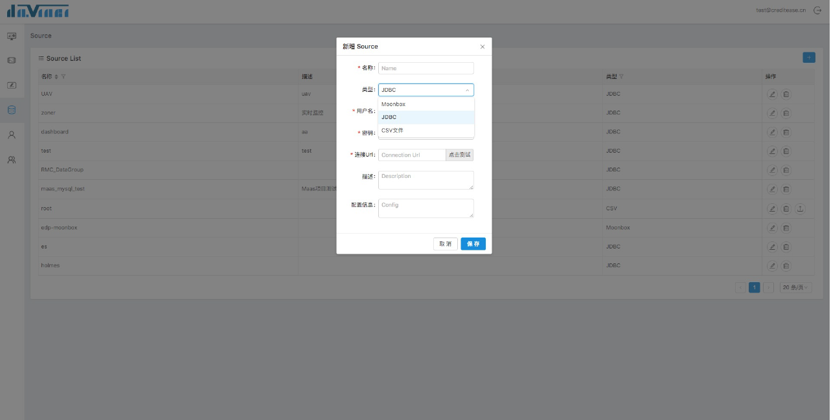Open the Source database icon in sidebar

(x=12, y=110)
